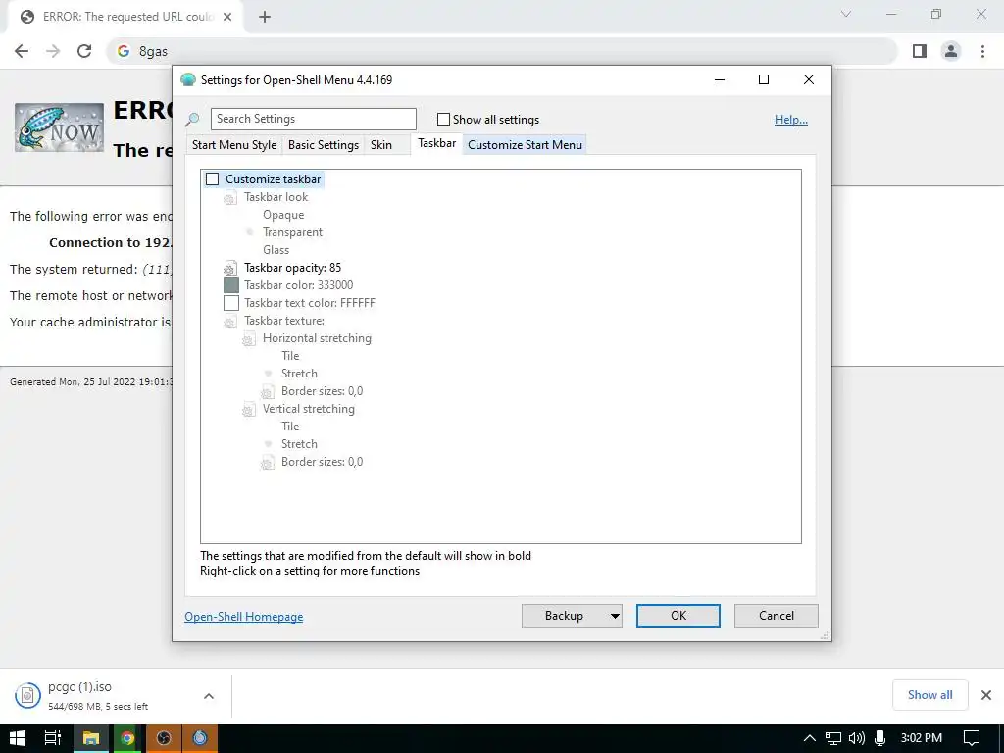The width and height of the screenshot is (1004, 753).
Task: Click the Open-Shell taskbar icon
Action: 200,738
